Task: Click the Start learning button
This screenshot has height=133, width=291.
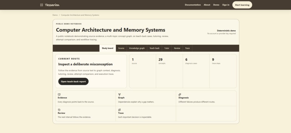Action: pos(242,5)
